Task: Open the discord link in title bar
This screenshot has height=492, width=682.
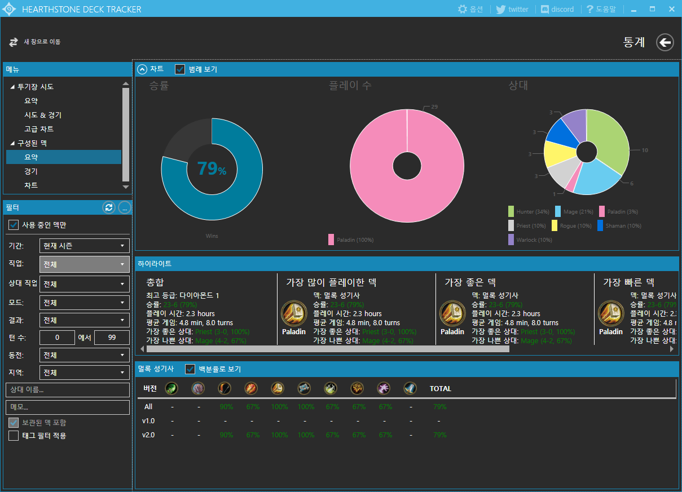Action: 557,9
